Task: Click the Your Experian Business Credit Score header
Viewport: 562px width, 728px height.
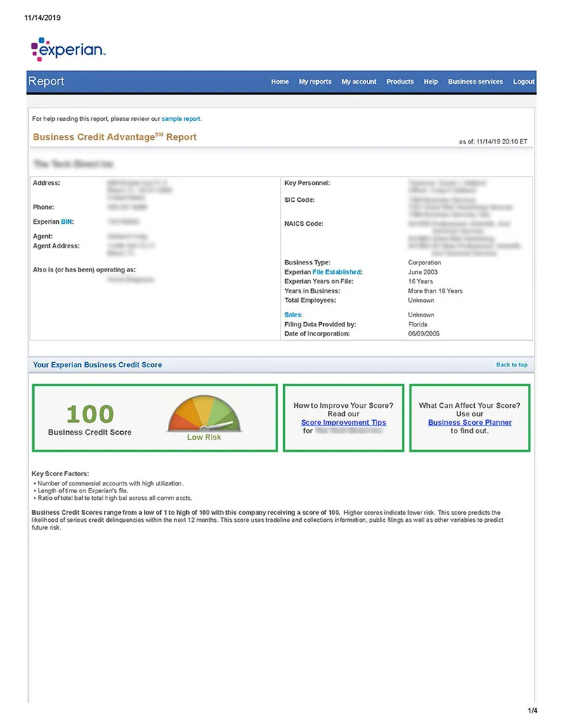Action: click(97, 365)
